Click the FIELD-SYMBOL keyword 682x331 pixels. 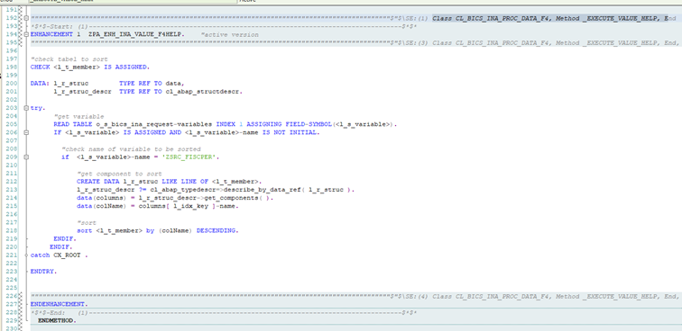tap(309, 124)
